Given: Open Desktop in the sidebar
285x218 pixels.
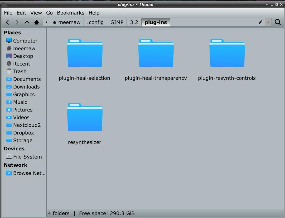Looking at the screenshot, I should tap(24, 56).
